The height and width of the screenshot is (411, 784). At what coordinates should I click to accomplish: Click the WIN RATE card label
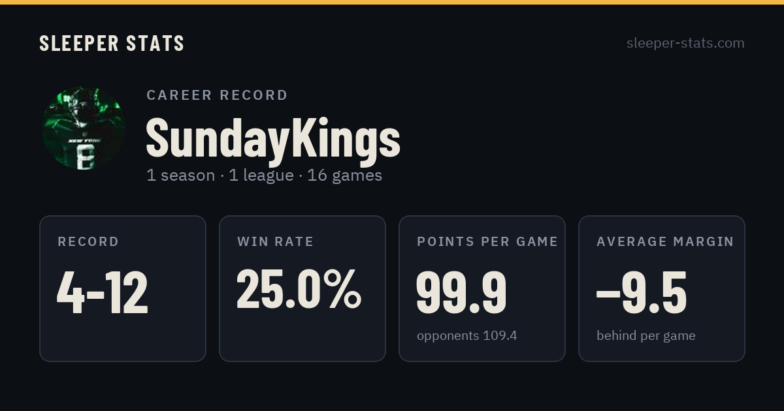coord(275,242)
